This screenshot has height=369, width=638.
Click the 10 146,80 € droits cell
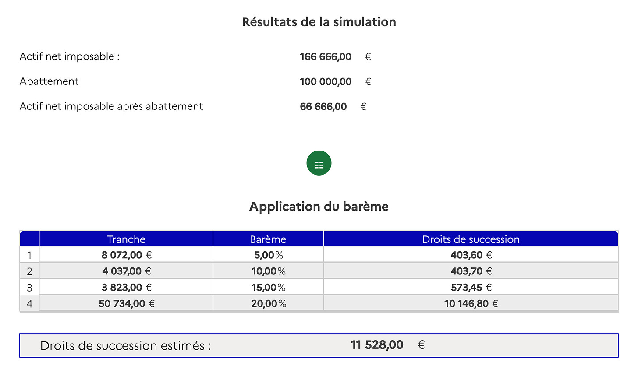[471, 303]
